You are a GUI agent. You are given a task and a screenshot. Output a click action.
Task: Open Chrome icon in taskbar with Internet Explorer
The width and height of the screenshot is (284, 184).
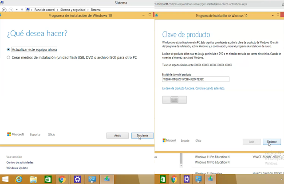coord(62,179)
